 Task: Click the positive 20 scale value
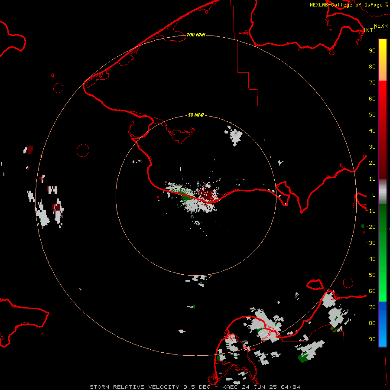click(372, 162)
